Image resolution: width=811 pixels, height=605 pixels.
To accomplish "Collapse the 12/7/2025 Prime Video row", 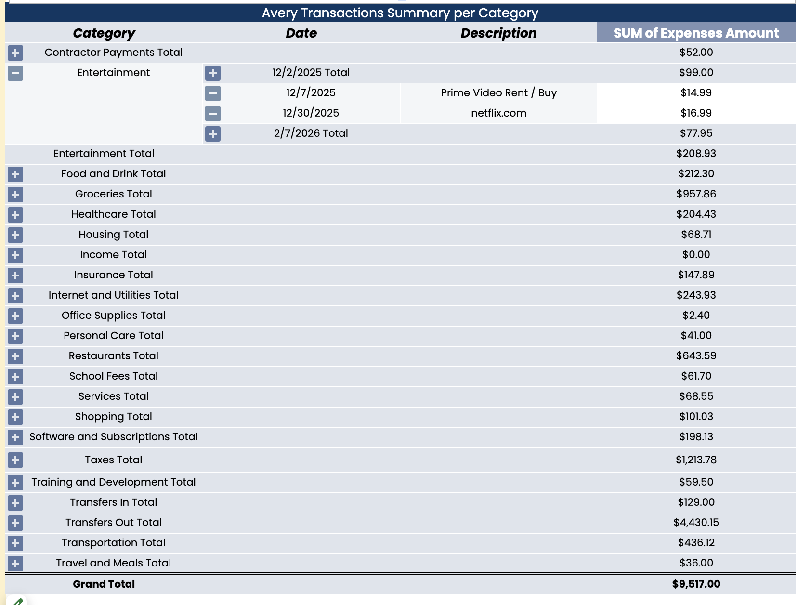I will pyautogui.click(x=212, y=93).
